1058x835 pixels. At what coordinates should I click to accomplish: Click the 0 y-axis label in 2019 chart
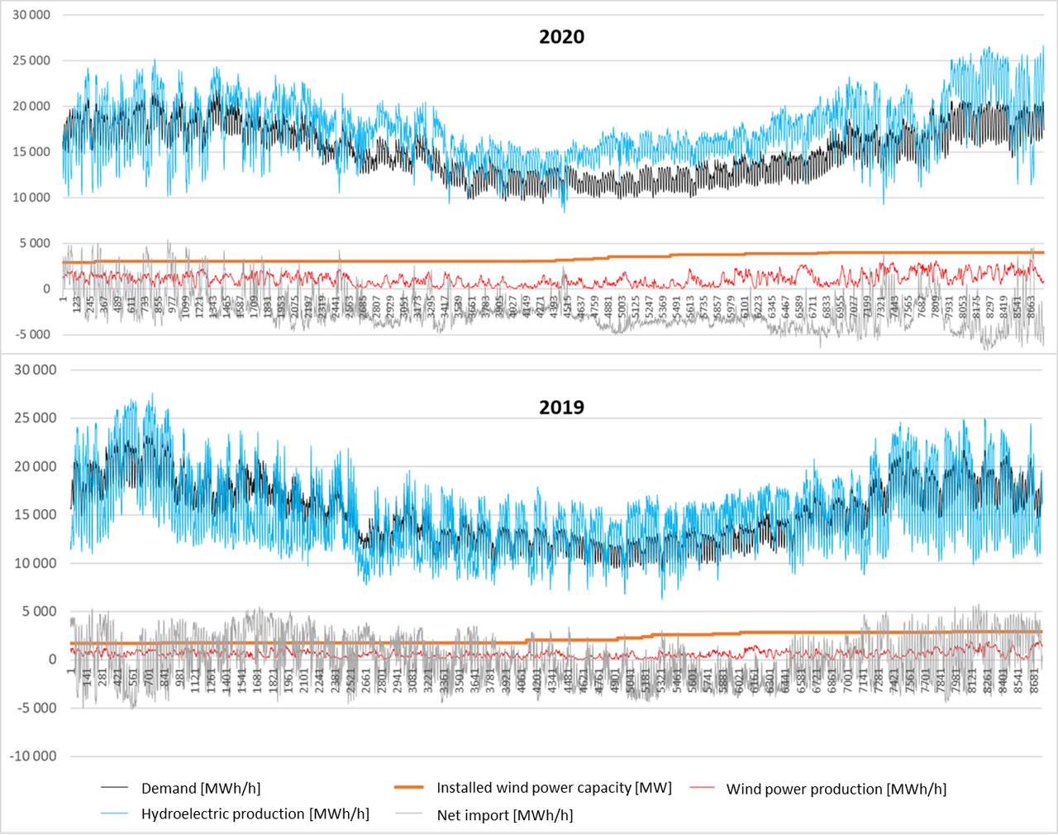[x=53, y=660]
